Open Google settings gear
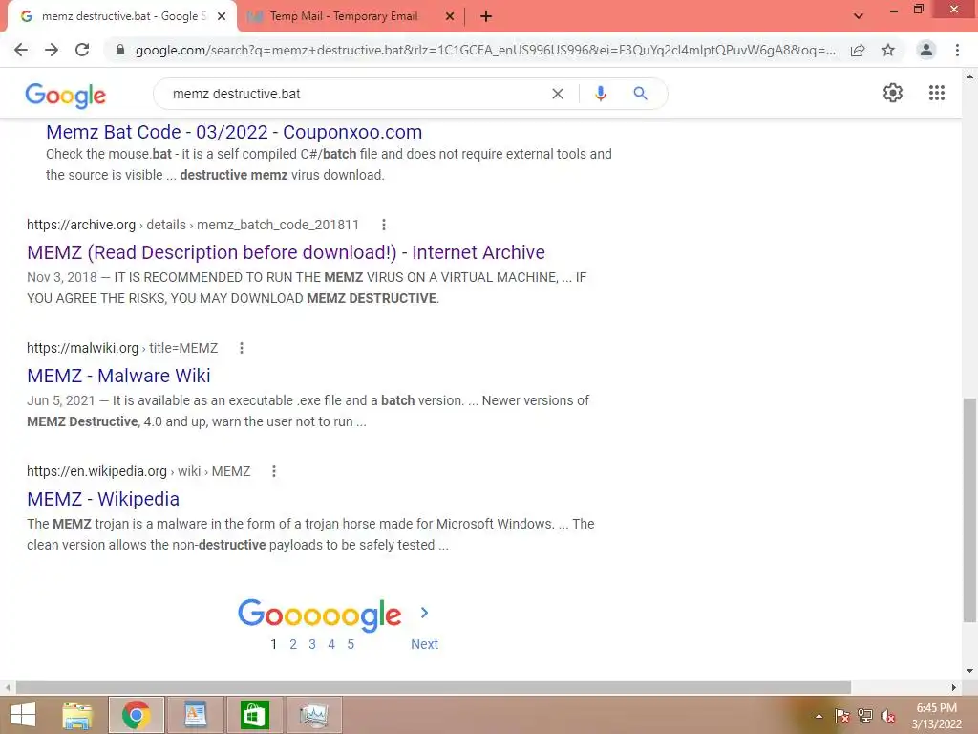This screenshot has height=734, width=978. pyautogui.click(x=893, y=93)
